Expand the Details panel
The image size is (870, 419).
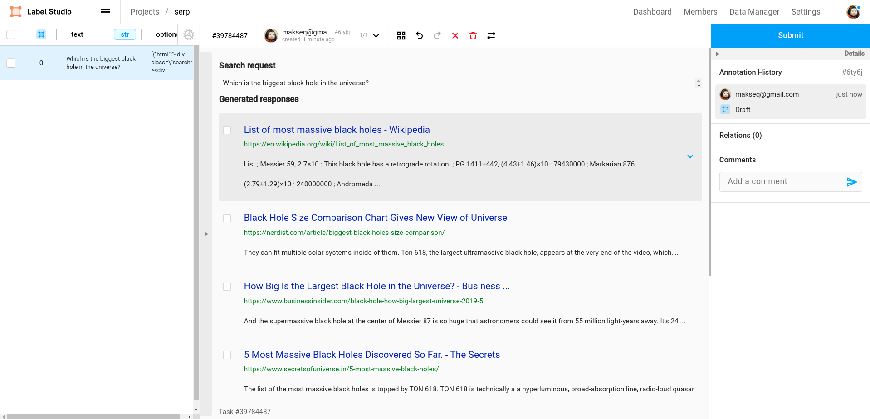tap(718, 54)
